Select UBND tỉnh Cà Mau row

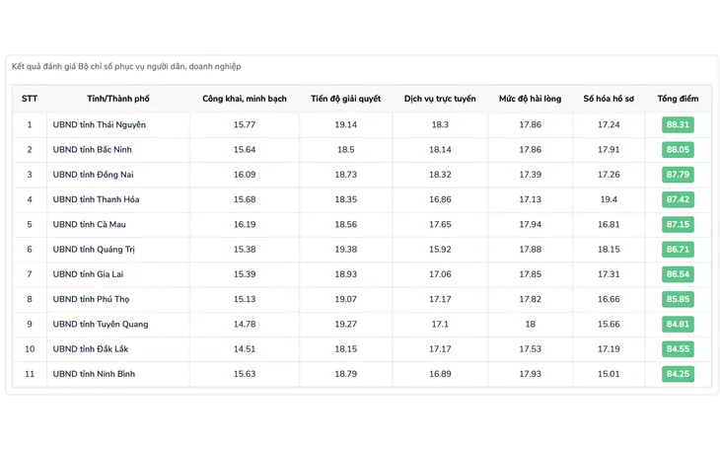point(90,224)
